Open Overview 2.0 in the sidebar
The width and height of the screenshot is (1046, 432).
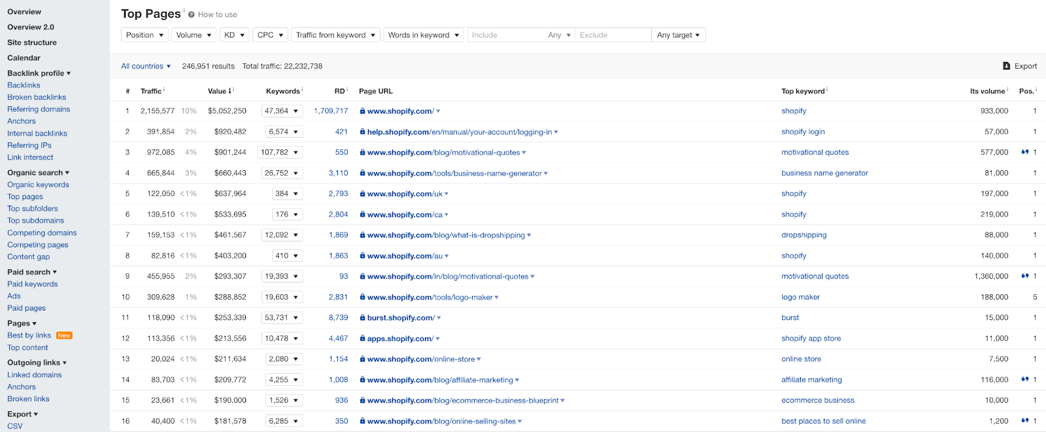(x=31, y=27)
